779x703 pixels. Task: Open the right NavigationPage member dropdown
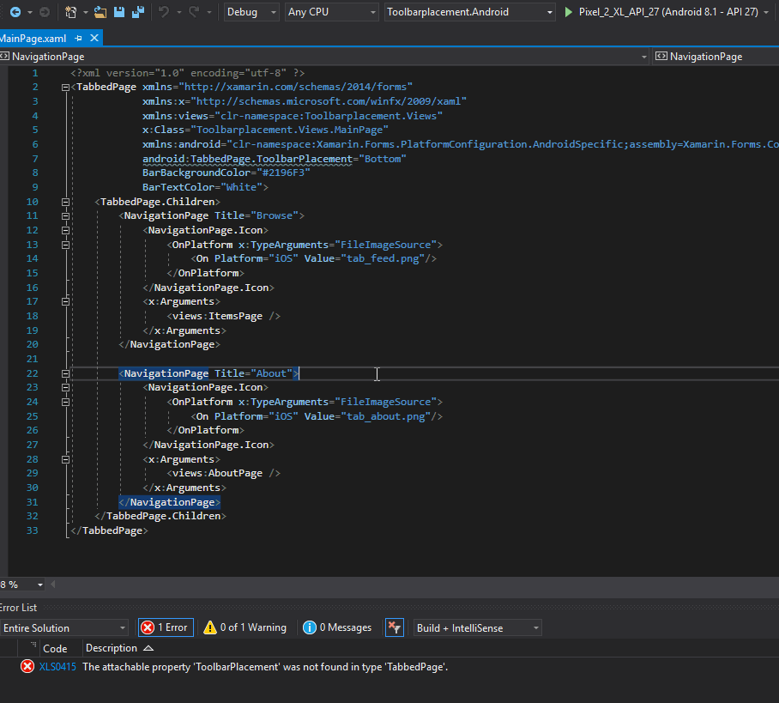[x=716, y=57]
